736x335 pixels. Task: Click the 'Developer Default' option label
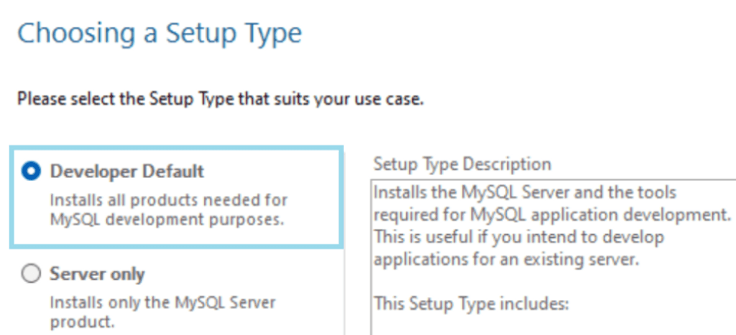pos(127,171)
